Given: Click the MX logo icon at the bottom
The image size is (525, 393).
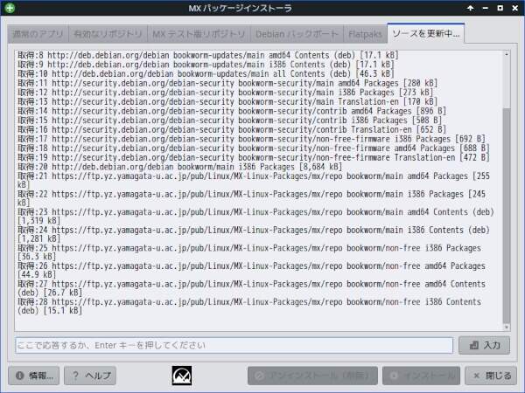Looking at the screenshot, I should coord(185,376).
